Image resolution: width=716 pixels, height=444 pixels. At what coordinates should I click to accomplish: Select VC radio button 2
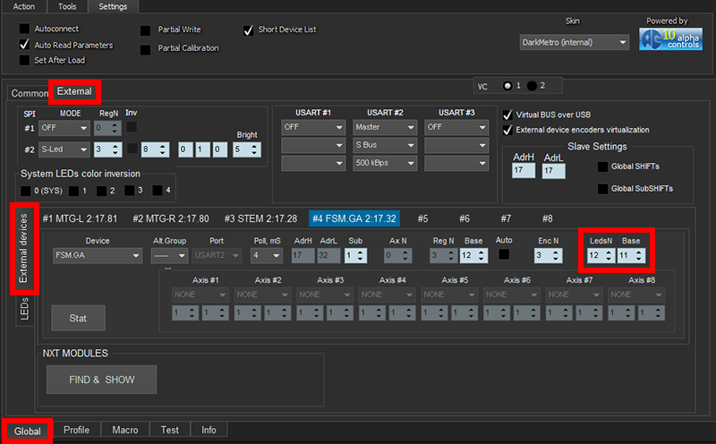pos(532,85)
